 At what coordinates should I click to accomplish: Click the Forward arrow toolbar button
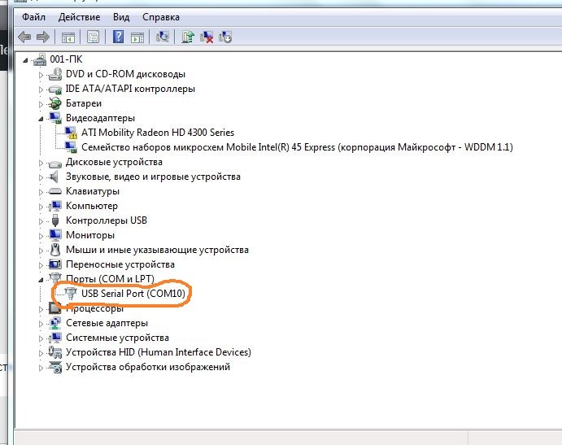[x=43, y=37]
